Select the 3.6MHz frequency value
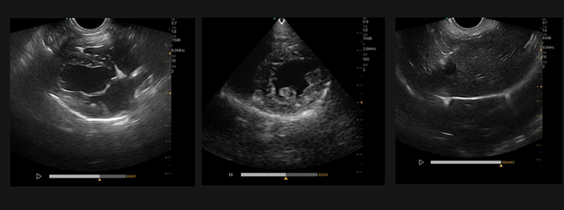 tap(369, 48)
